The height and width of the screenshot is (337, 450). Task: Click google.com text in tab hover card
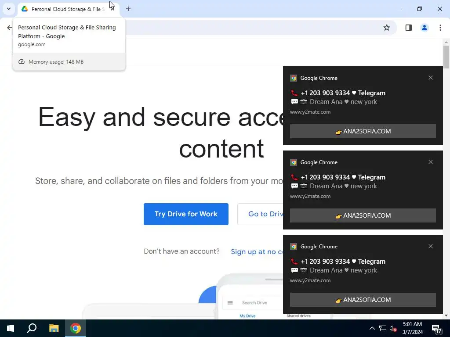[x=32, y=44]
